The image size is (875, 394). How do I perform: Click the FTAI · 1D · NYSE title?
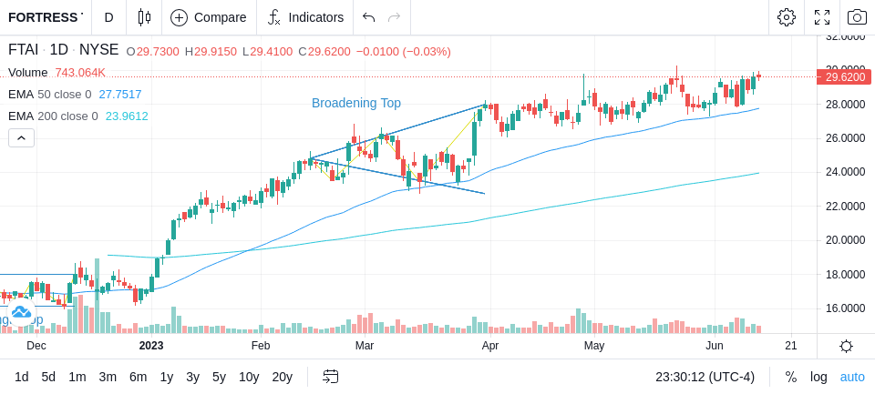(63, 50)
